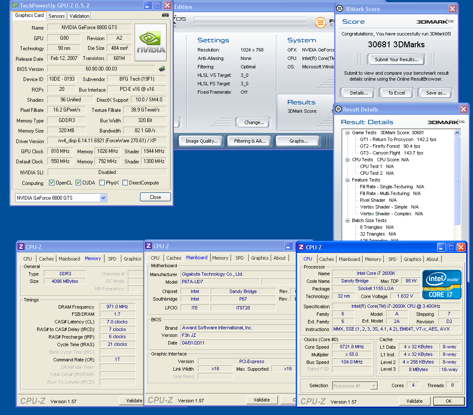The image size is (473, 415).
Task: Toggle the OpenCL checkbox
Action: click(x=51, y=183)
